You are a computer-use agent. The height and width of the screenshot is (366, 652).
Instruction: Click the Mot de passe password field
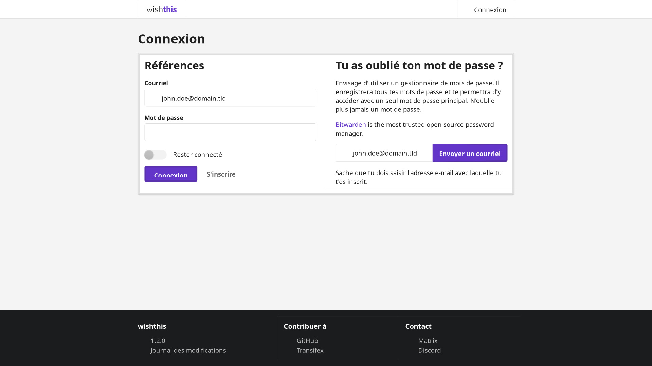tap(230, 132)
